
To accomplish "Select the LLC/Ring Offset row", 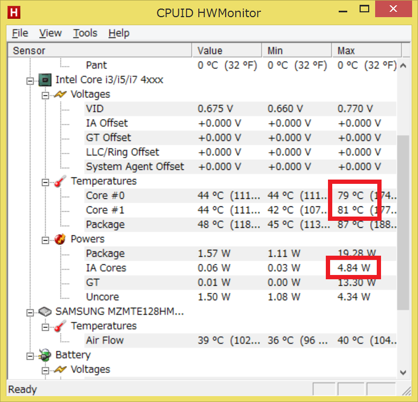I will click(x=241, y=152).
